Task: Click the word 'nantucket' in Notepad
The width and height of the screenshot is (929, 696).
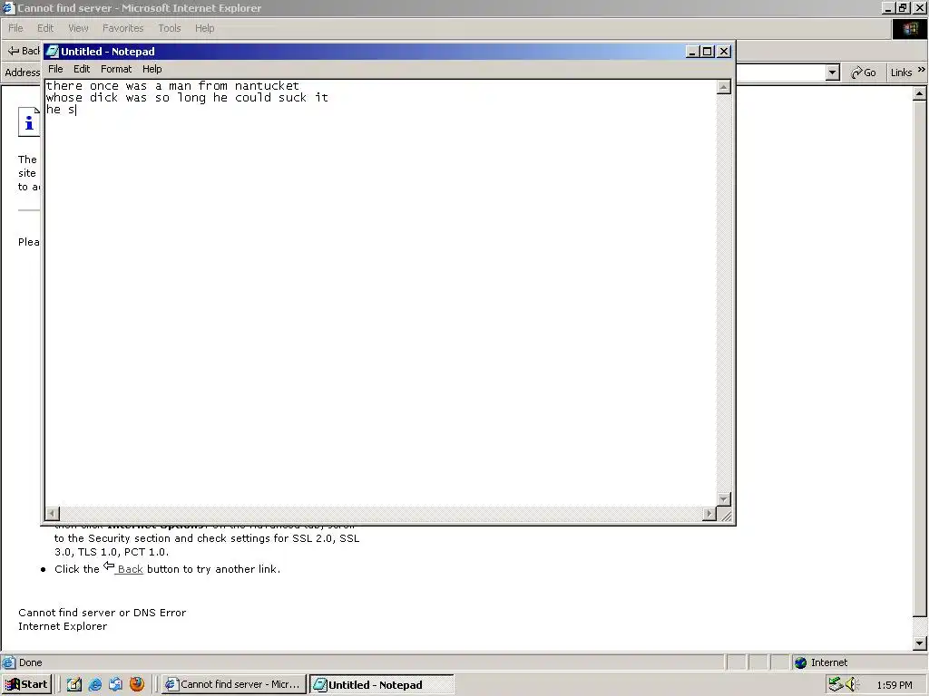Action: (x=267, y=86)
